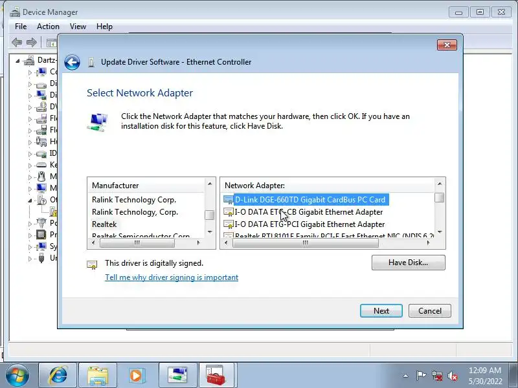Show hidden tray icons arrow

(x=406, y=376)
